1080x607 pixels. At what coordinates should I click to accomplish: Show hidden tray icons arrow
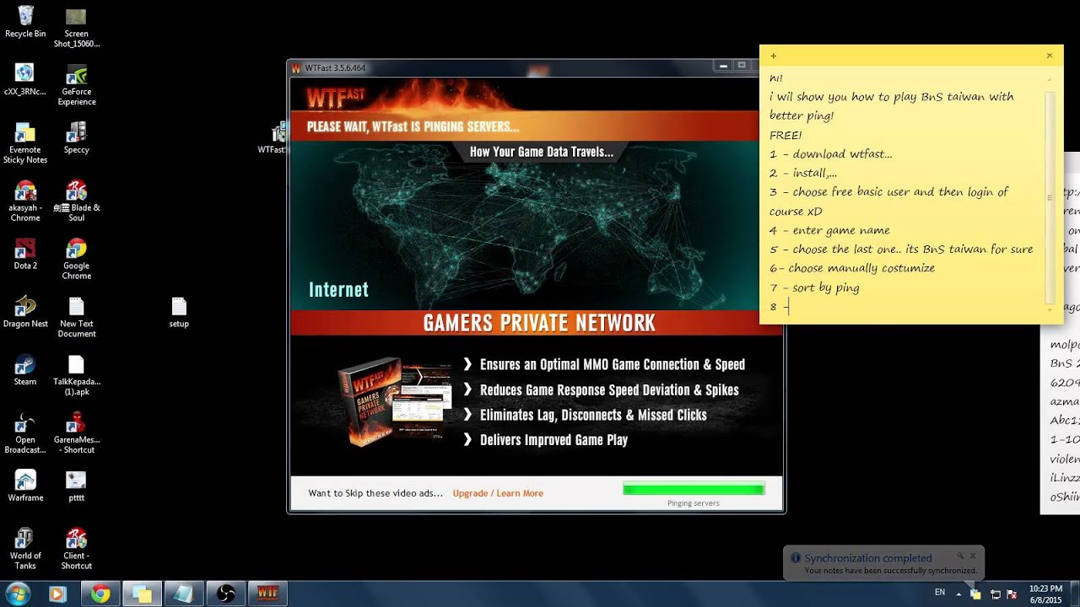959,594
